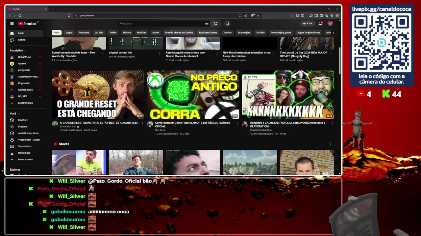Toggle the Brave sidebar panel
Screen dimensions: 421x236
(316, 15)
